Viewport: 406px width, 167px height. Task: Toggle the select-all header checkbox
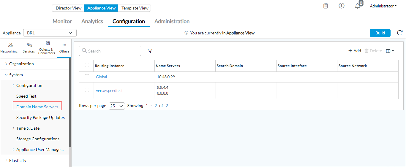click(87, 65)
